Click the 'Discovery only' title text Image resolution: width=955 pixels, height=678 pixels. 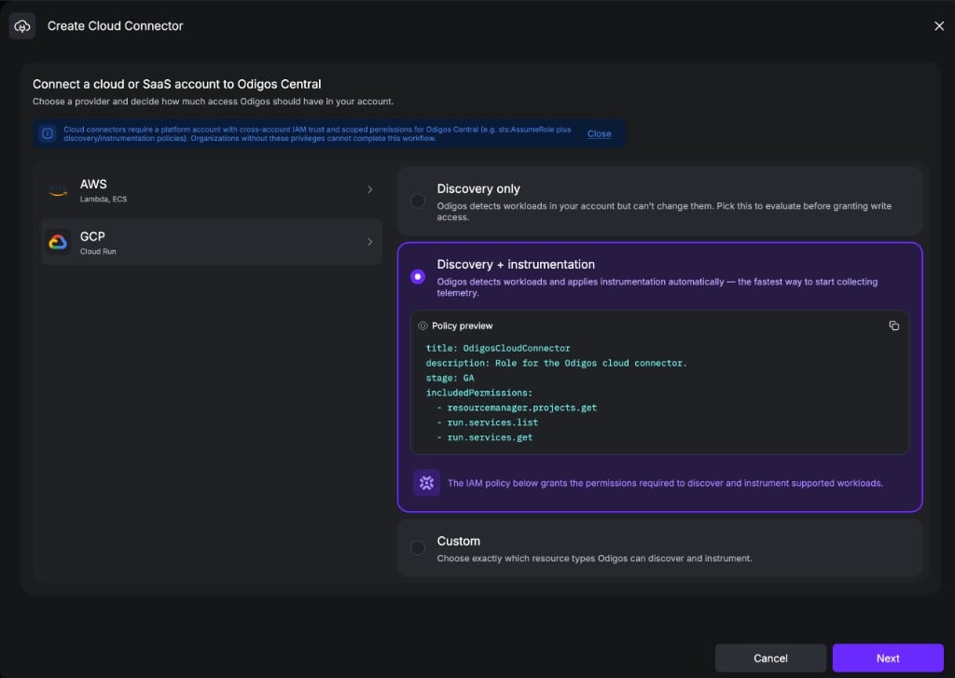point(478,188)
